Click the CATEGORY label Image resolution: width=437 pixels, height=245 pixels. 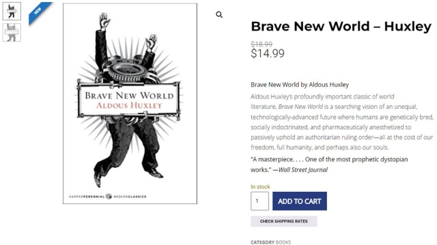(262, 242)
